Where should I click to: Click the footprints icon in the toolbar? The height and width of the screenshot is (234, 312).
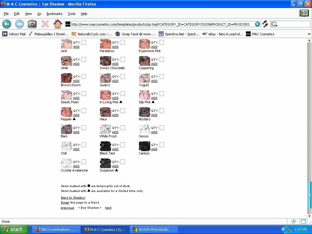[265, 24]
